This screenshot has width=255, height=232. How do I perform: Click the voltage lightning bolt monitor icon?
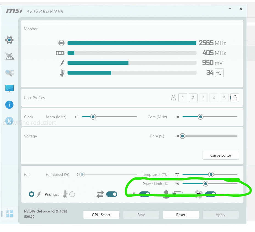pyautogui.click(x=62, y=63)
